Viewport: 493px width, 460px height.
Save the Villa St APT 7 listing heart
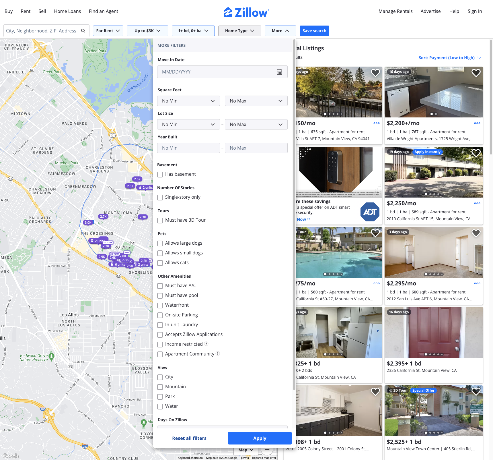[375, 73]
